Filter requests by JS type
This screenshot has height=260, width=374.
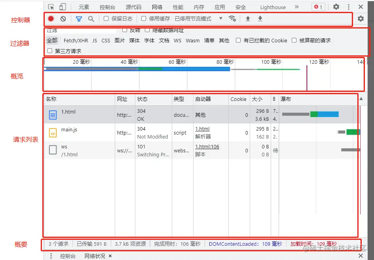[95, 40]
